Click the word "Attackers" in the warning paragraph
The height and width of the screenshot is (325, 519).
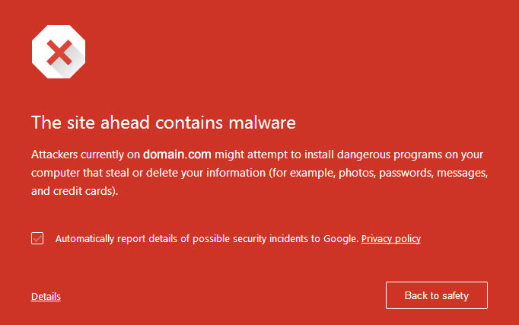coord(57,154)
